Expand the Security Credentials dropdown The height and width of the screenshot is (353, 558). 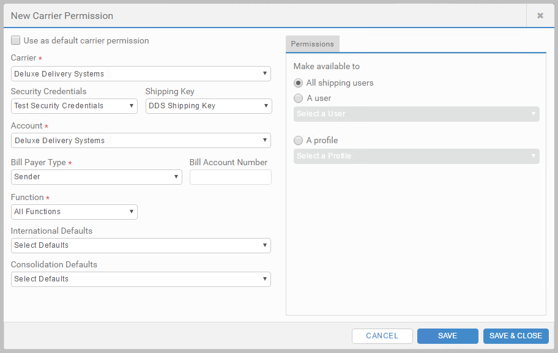[x=74, y=106]
